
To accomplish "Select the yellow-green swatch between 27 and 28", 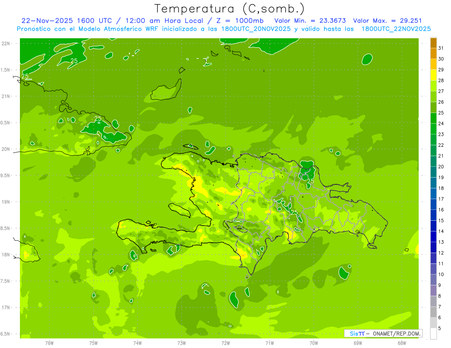I will 433,86.
